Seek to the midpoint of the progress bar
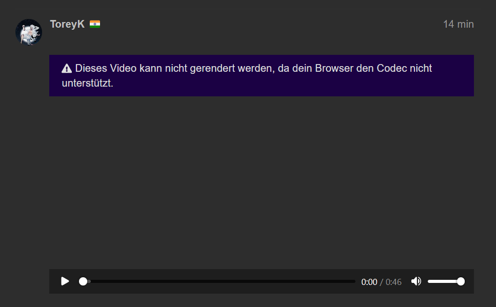 click(219, 281)
